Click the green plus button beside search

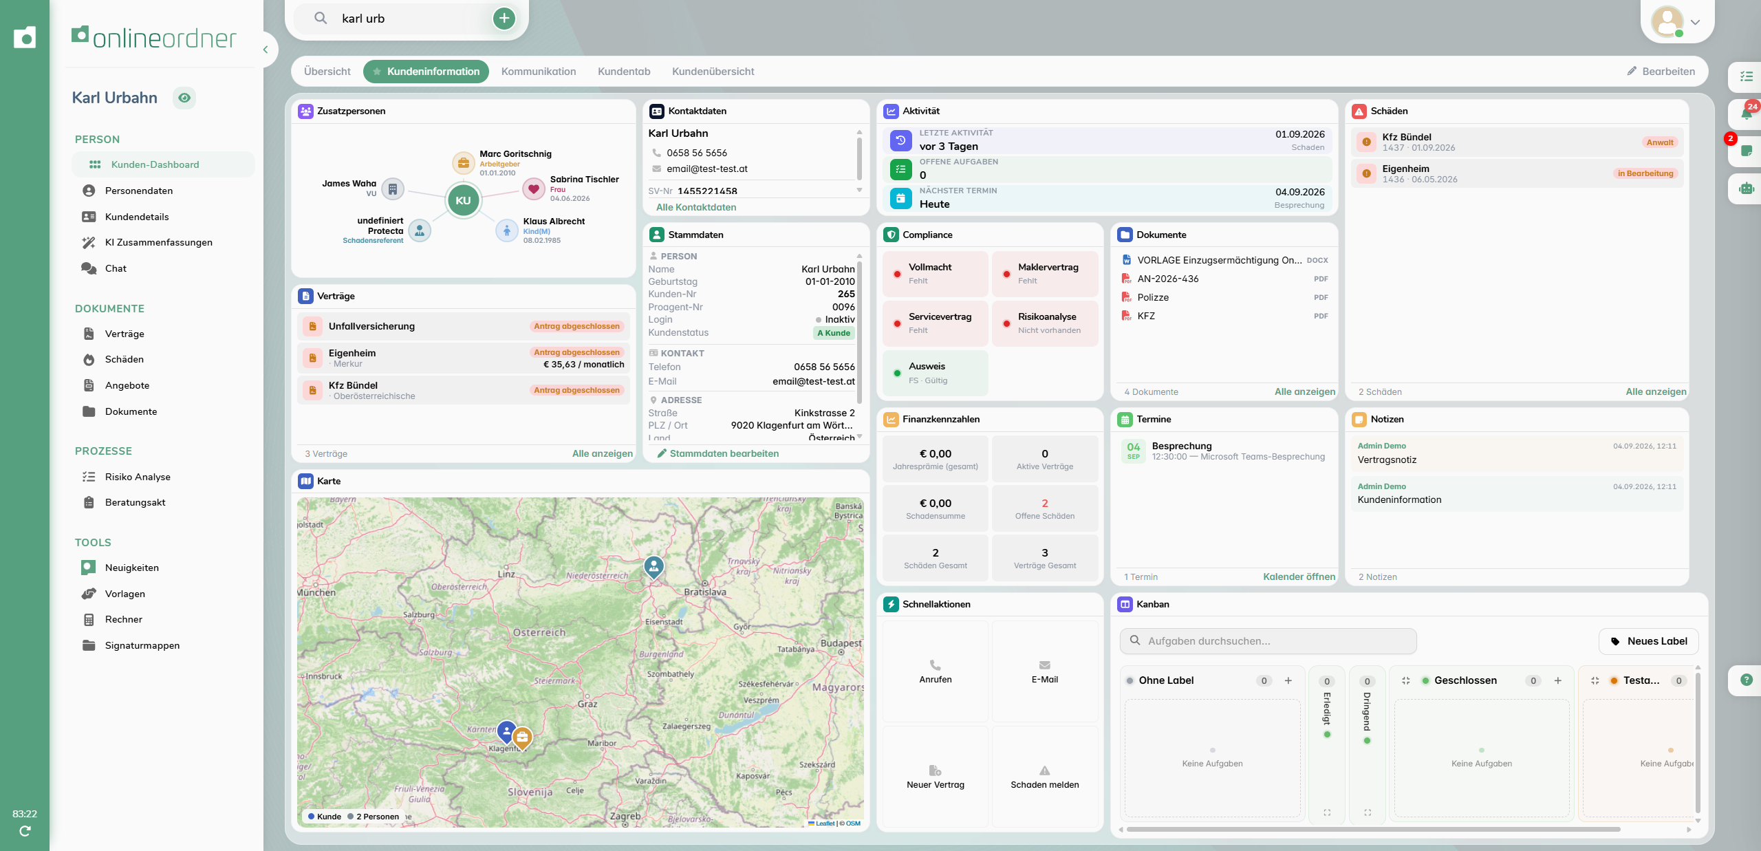coord(504,19)
